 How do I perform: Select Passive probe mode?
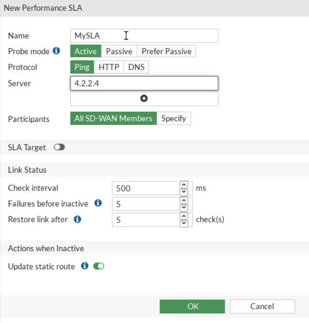(x=119, y=51)
